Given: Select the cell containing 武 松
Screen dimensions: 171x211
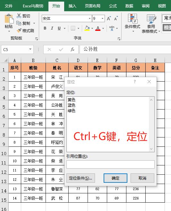Looking at the screenshot, I should tap(57, 198).
